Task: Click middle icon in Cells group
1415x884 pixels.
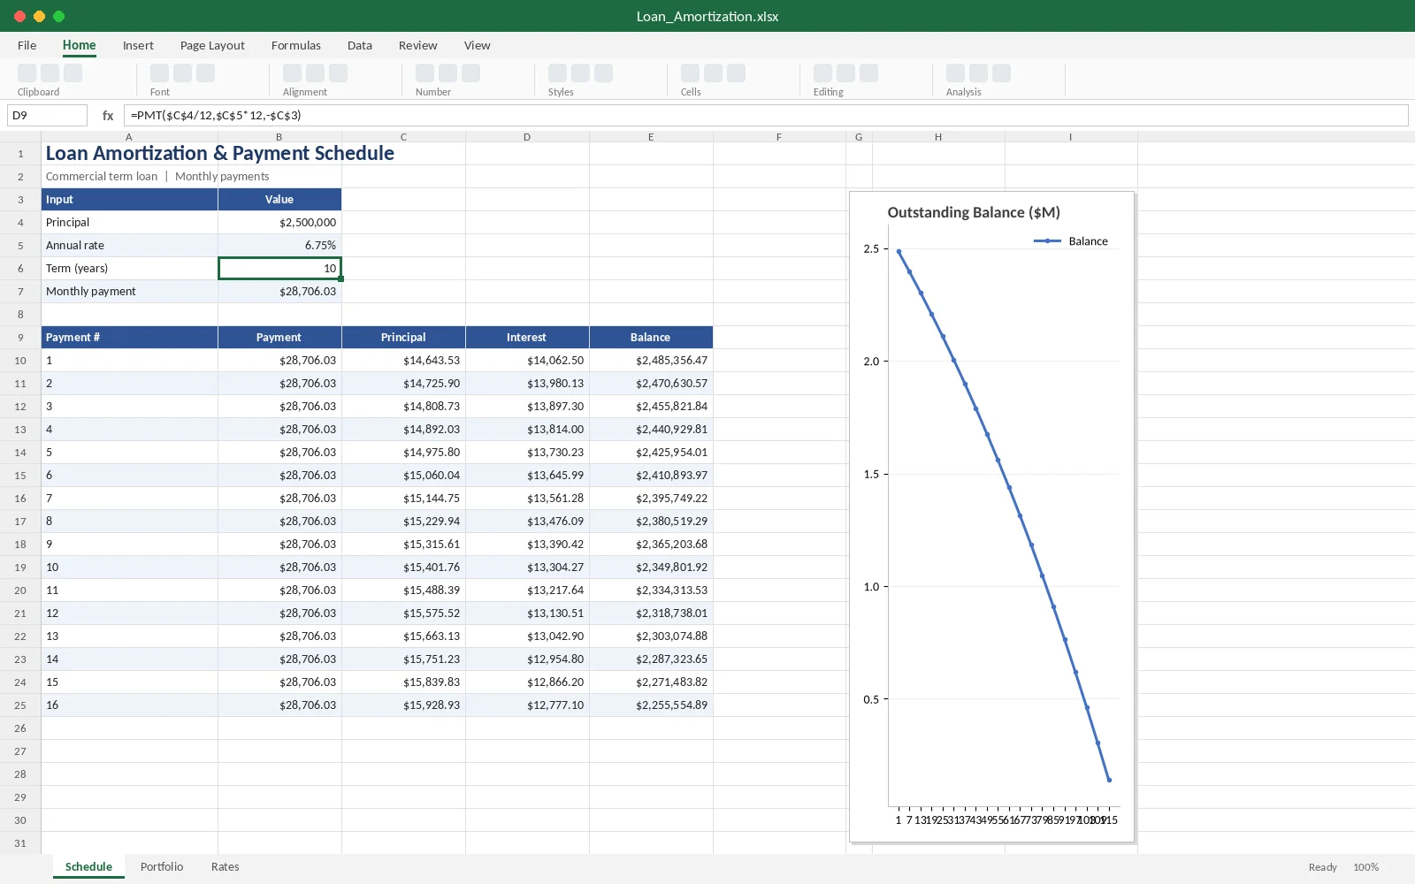Action: coord(714,73)
